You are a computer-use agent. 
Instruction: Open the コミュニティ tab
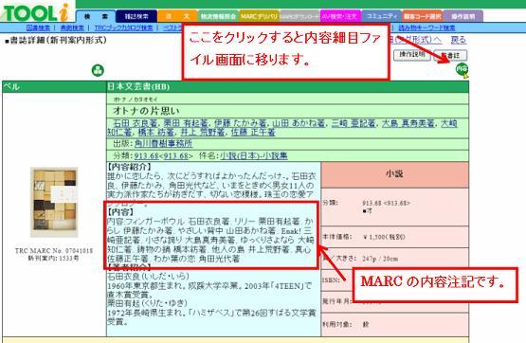pos(382,16)
